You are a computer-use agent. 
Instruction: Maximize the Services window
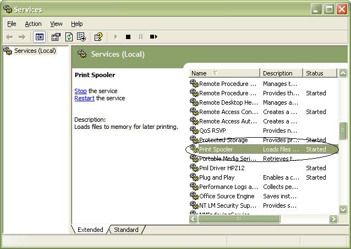coord(329,9)
